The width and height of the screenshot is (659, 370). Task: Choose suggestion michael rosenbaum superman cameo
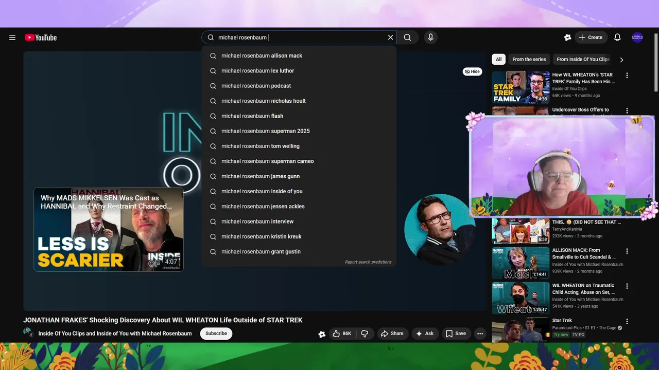[x=299, y=161]
